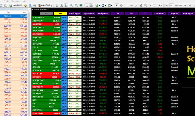The width and height of the screenshot is (195, 116).
Task: Switch to H4 timeframe
Action: coord(190,6)
